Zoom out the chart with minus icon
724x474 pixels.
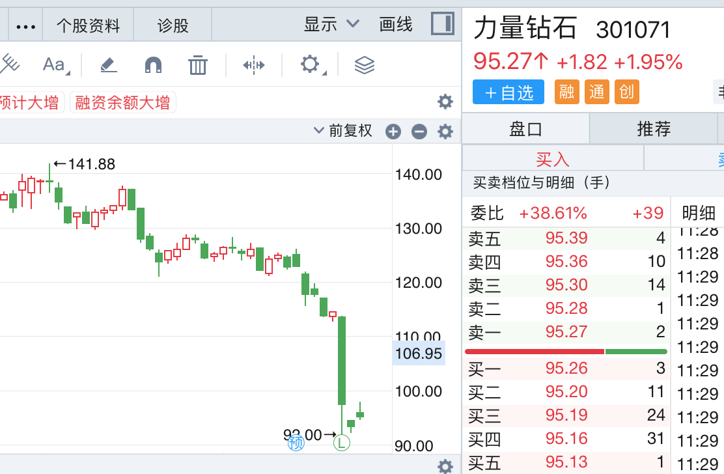click(x=419, y=132)
